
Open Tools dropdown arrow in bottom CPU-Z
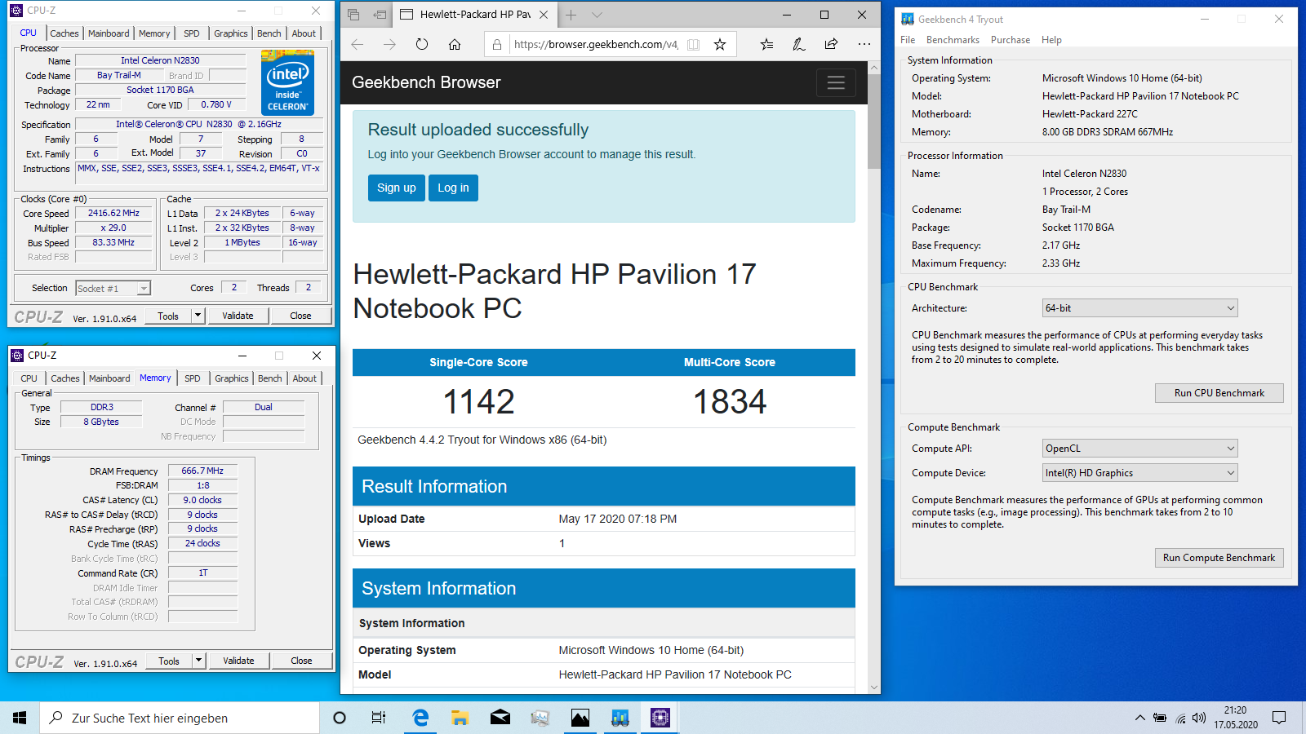point(198,661)
